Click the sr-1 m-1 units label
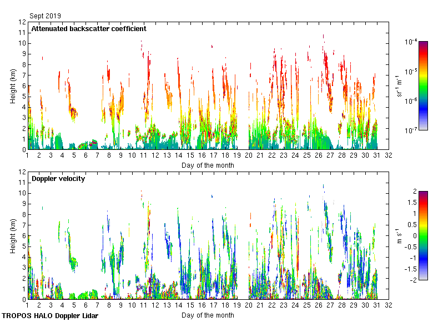 (399, 86)
